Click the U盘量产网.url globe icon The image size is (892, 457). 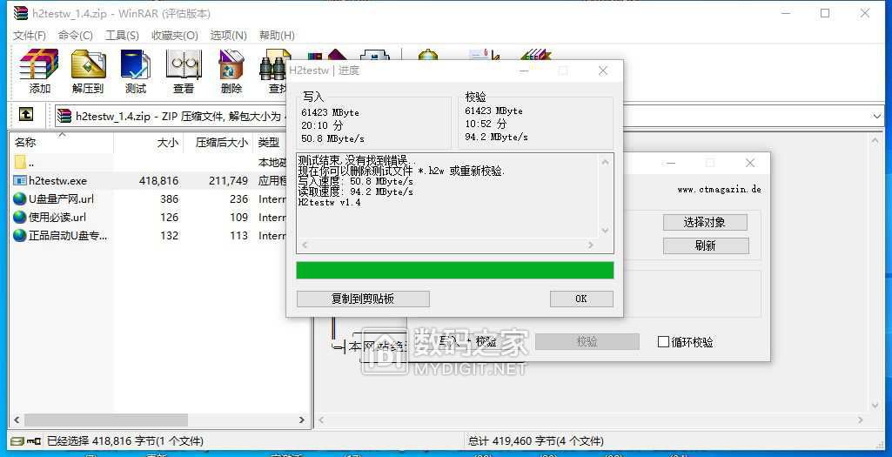[x=20, y=199]
